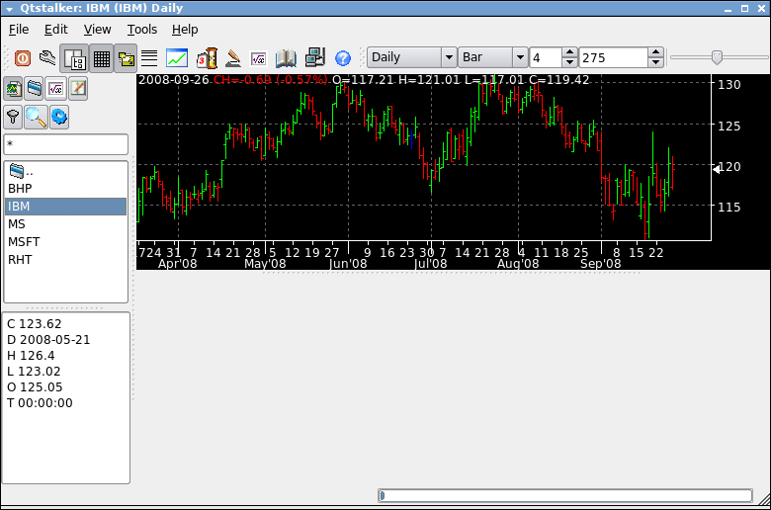Click the pencil drawing icon in the toolbar
771x510 pixels.
point(233,58)
